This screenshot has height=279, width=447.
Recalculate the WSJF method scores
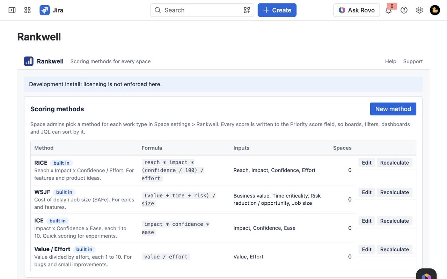395,192
